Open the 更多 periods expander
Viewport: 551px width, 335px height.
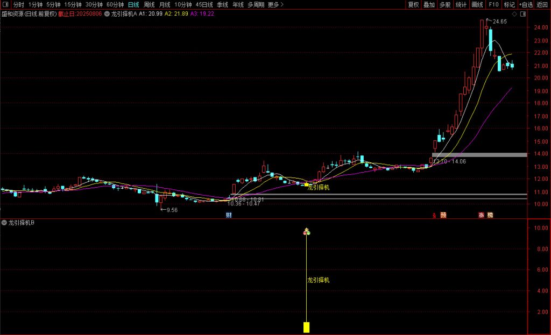coord(275,4)
